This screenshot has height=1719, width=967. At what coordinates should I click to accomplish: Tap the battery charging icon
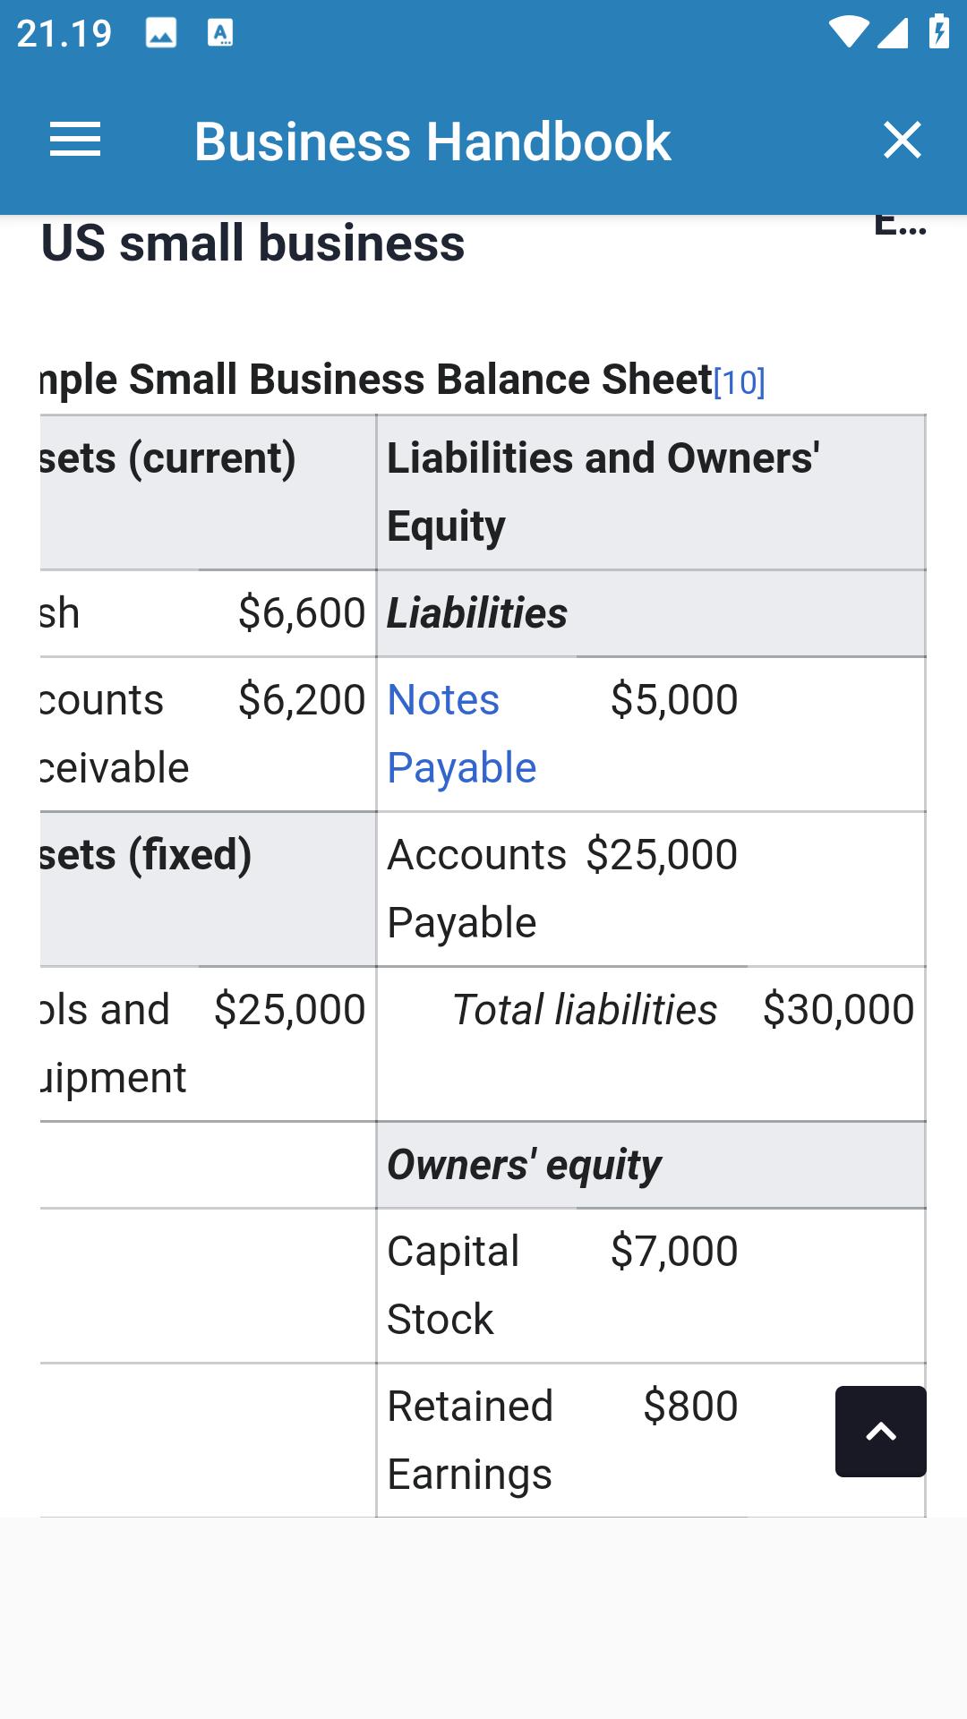(x=938, y=32)
